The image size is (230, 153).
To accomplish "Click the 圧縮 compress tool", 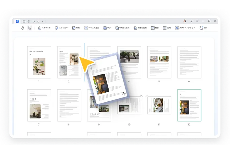I will click(x=167, y=28).
